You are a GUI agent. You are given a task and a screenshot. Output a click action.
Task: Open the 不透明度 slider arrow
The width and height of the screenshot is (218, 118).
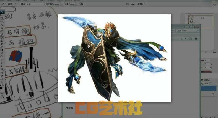click(62, 4)
